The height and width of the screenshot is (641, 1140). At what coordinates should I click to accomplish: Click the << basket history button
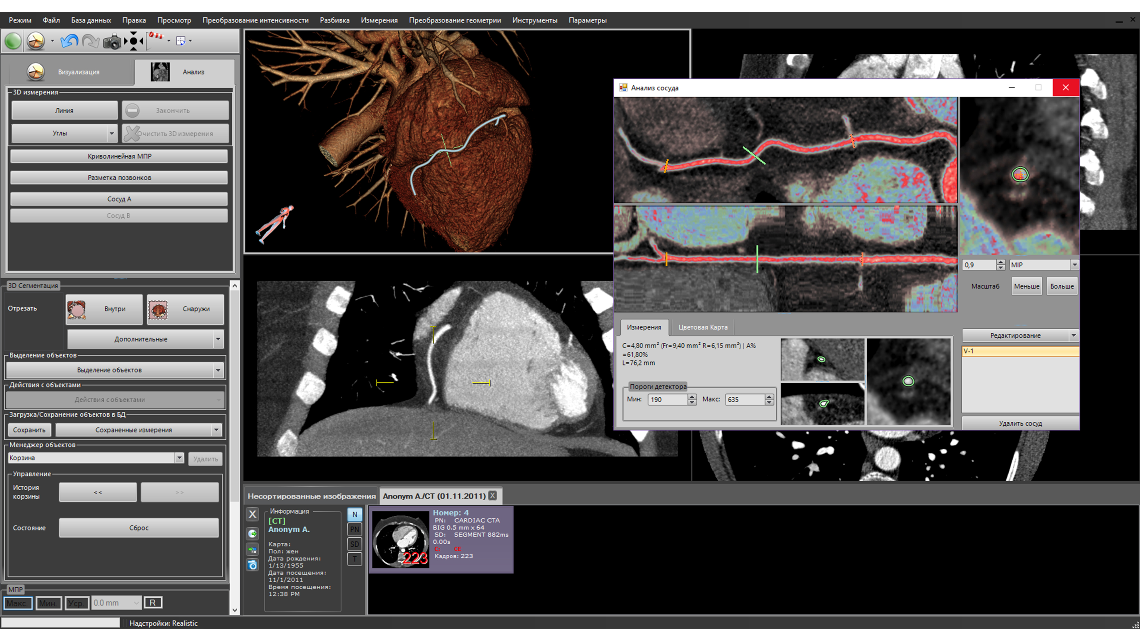98,492
